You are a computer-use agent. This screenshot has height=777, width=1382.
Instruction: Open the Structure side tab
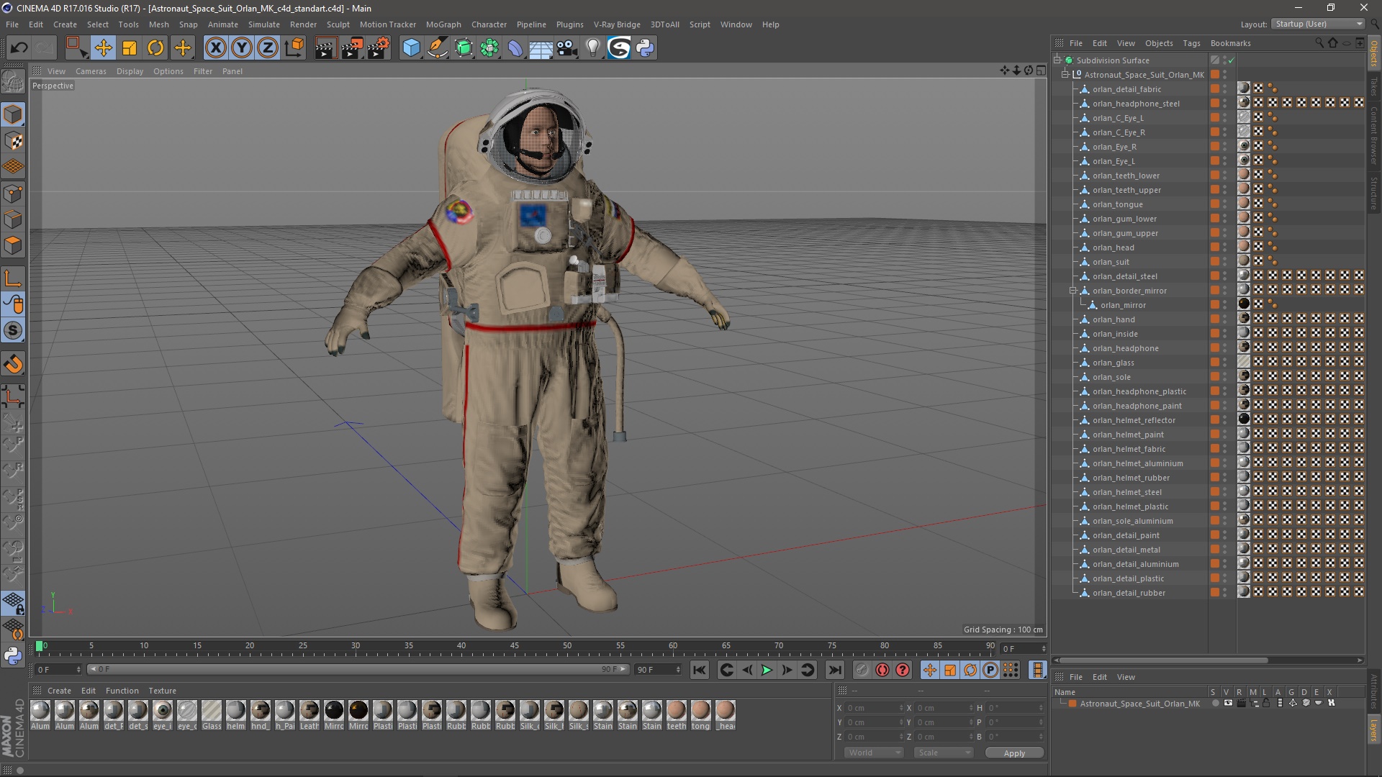point(1374,193)
